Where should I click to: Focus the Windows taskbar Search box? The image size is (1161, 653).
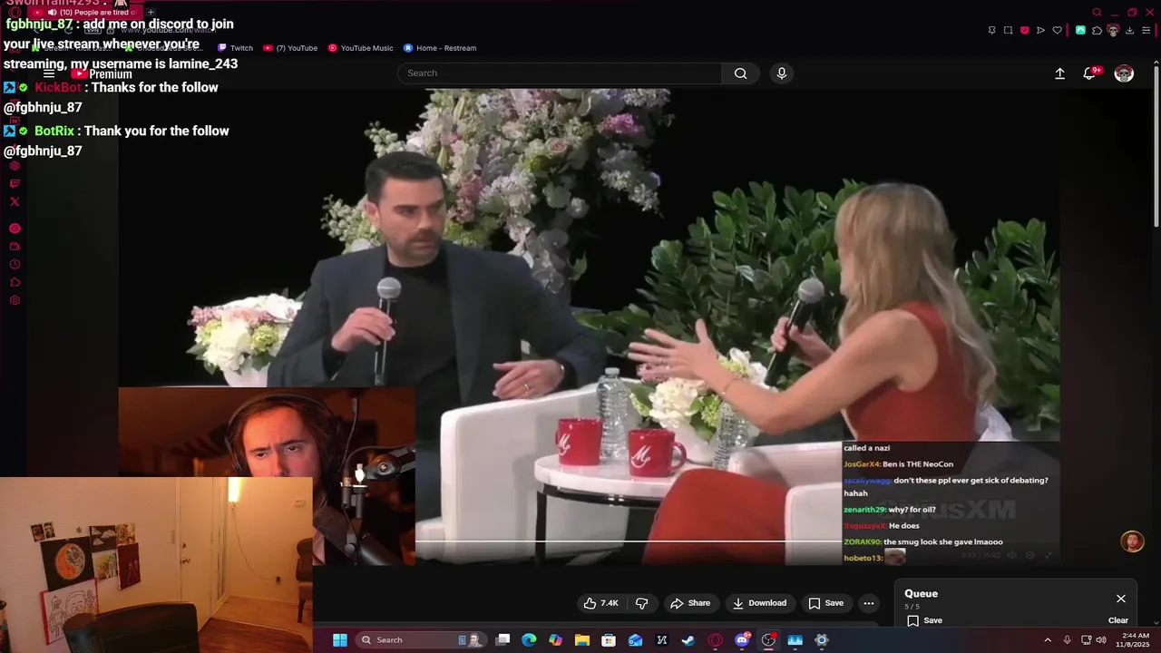(x=420, y=640)
